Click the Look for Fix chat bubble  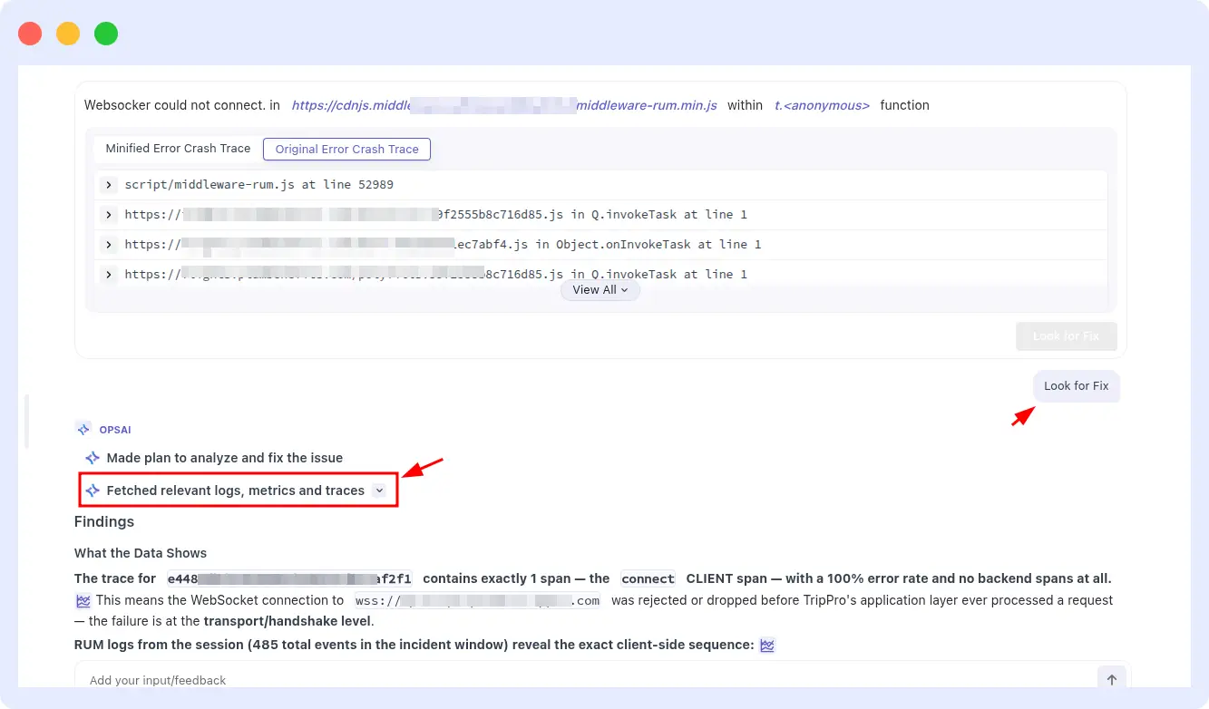(1076, 386)
